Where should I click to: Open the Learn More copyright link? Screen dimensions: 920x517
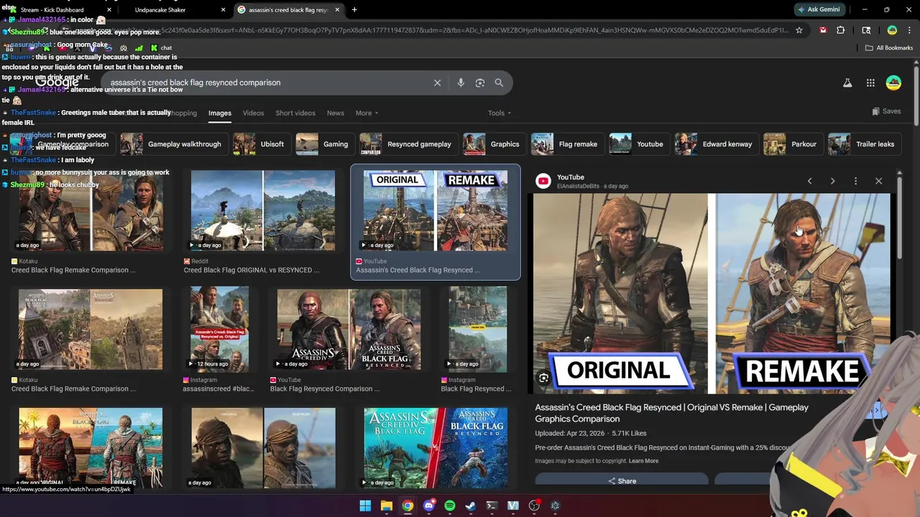point(643,461)
